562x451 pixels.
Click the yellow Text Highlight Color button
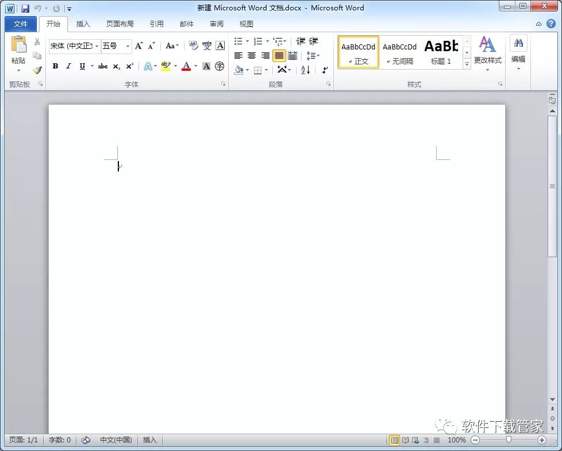pyautogui.click(x=165, y=66)
